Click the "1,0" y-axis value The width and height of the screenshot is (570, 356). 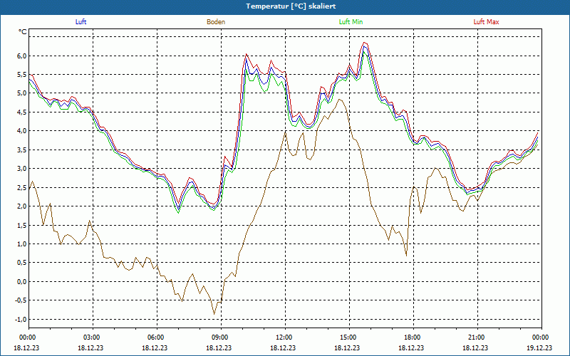tap(22, 244)
